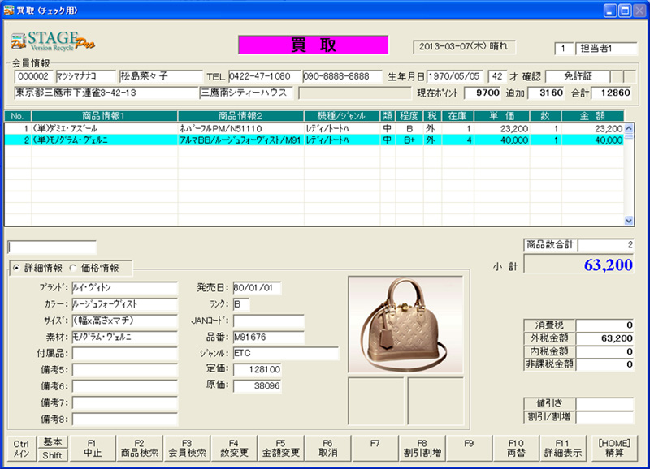Click the table scrollbar up arrow
650x469 pixels.
coord(629,128)
